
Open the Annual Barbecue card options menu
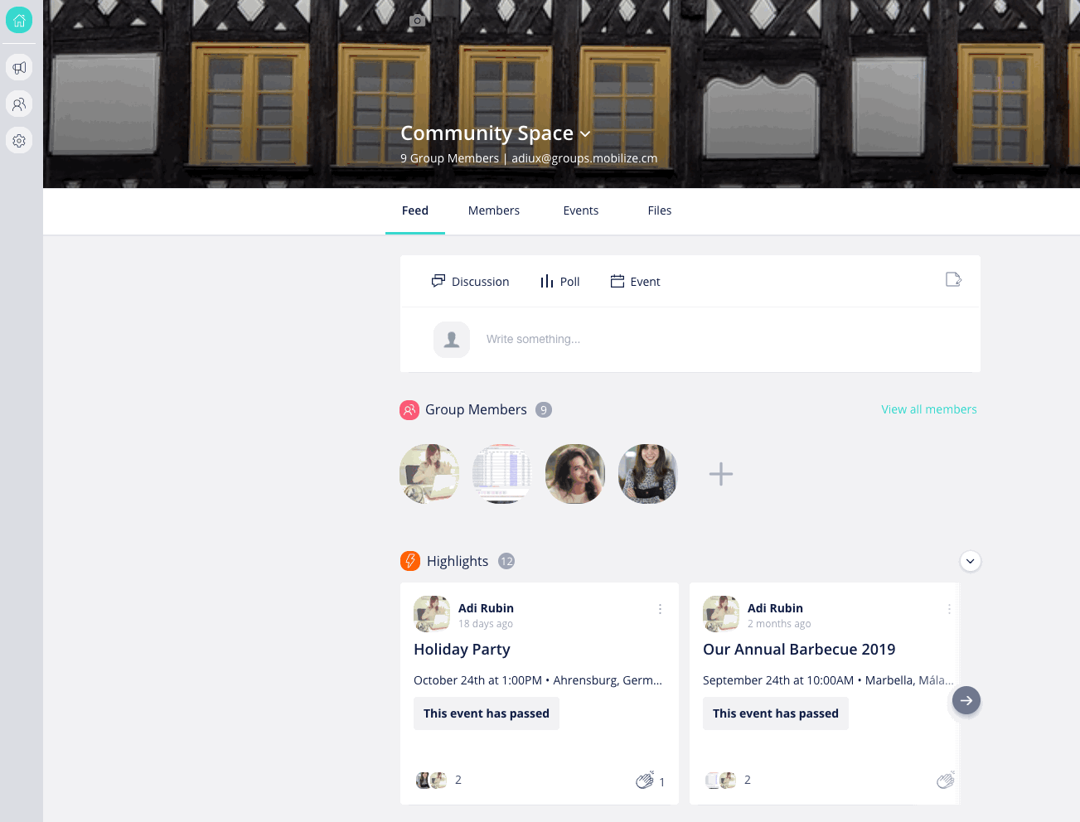point(949,609)
